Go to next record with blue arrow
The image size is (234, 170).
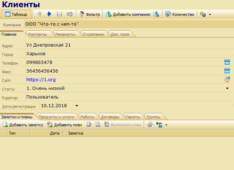(49, 14)
